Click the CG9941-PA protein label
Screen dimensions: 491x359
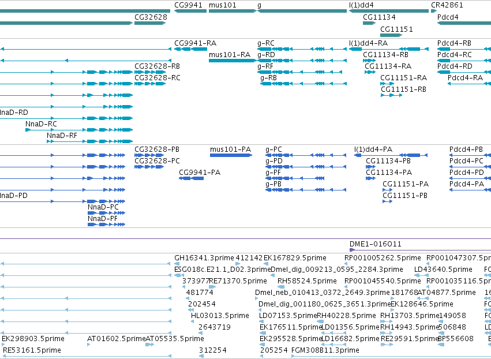pos(200,173)
